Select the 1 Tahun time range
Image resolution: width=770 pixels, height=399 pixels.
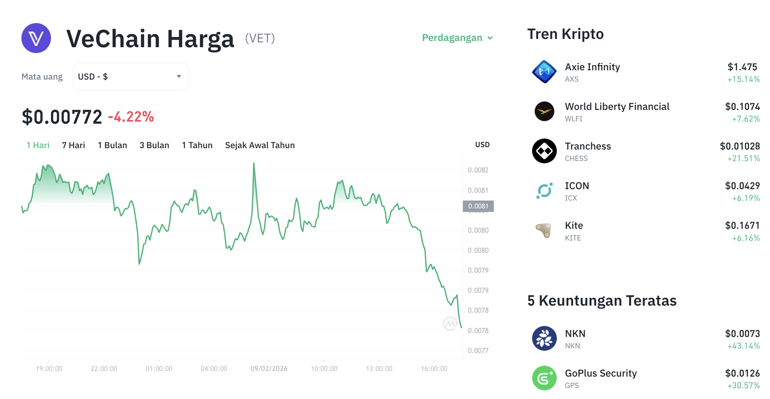coord(197,145)
